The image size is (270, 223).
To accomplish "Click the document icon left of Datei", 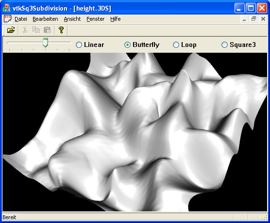I will click(x=7, y=19).
